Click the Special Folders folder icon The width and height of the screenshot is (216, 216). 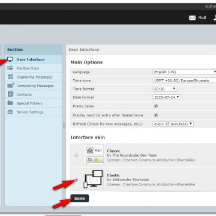[x=10, y=103]
